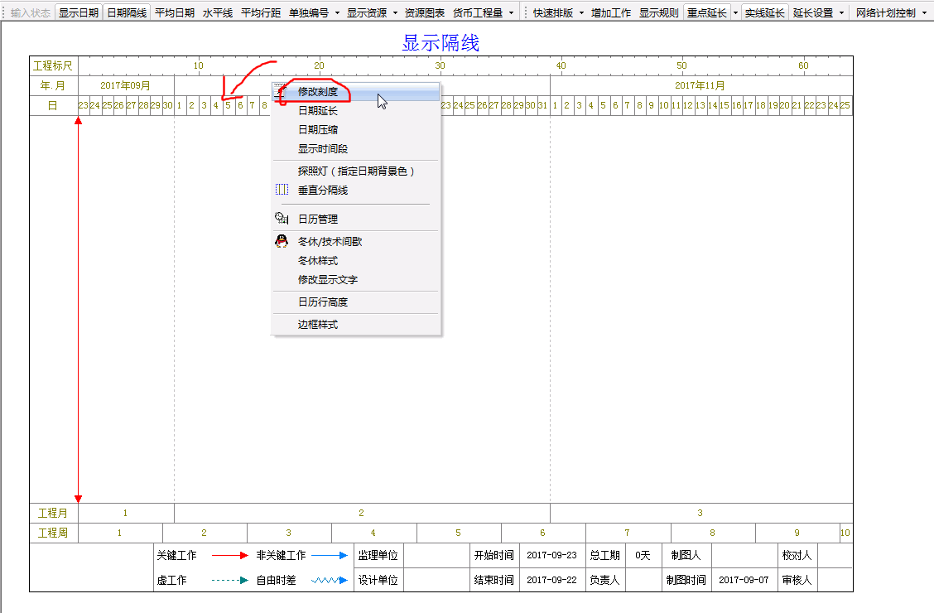Click the penguin icon beside 冬休/技术间歇
This screenshot has height=613, width=934.
click(282, 241)
